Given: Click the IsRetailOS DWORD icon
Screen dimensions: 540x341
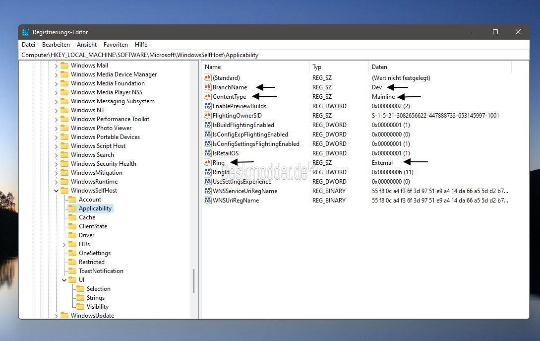Looking at the screenshot, I should [207, 153].
